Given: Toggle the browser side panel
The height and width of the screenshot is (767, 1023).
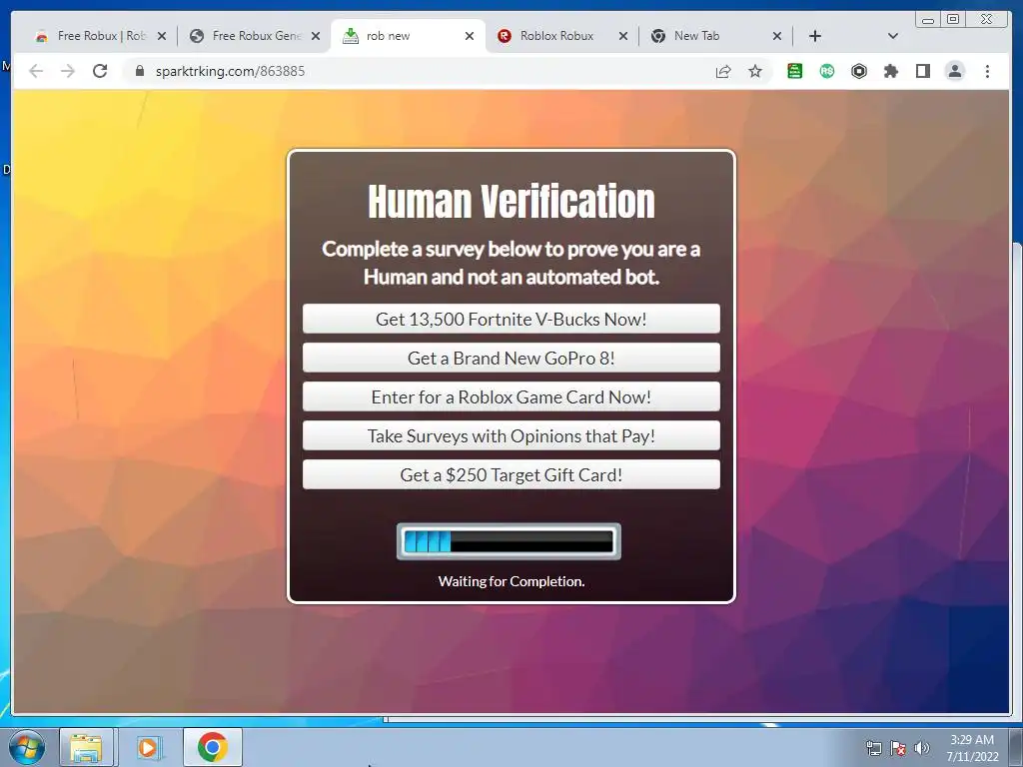Looking at the screenshot, I should pyautogui.click(x=922, y=71).
